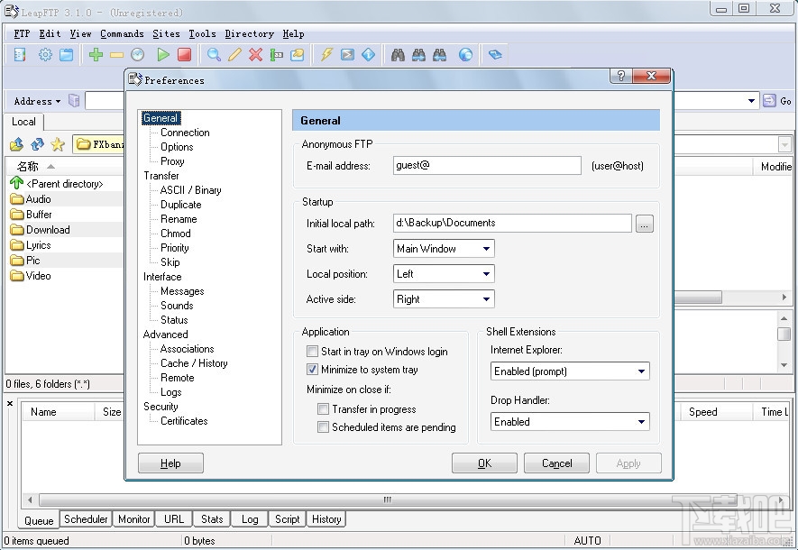Uncheck Minimize to system tray
The width and height of the screenshot is (798, 550).
(x=312, y=370)
